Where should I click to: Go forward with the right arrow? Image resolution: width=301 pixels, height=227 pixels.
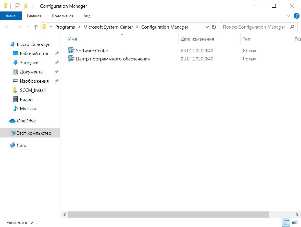point(19,27)
